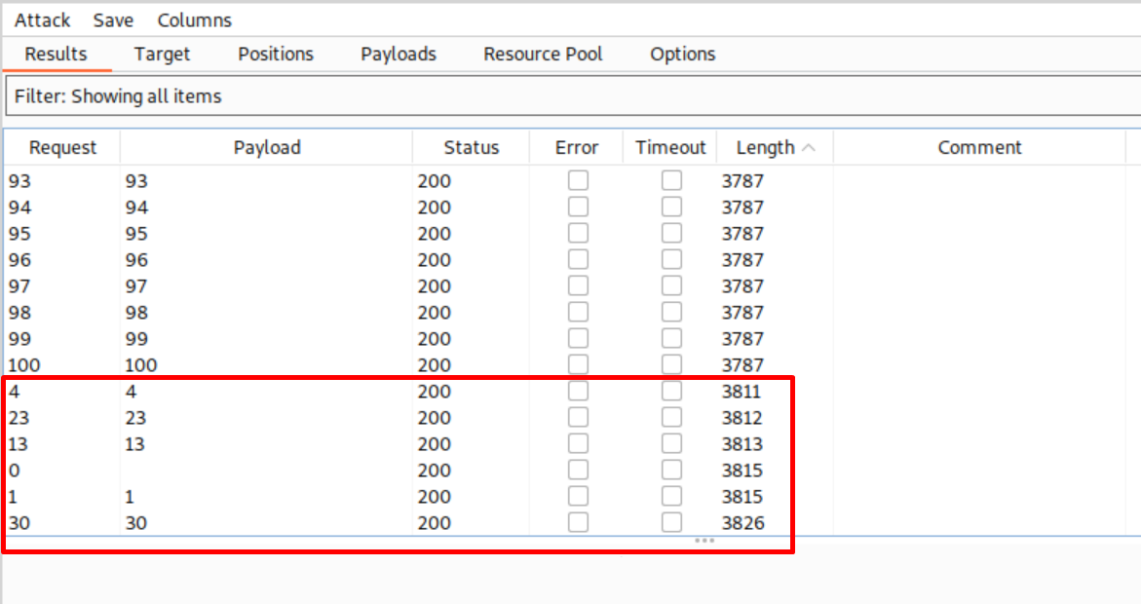Open the Save menu
This screenshot has height=604, width=1141.
[x=113, y=19]
